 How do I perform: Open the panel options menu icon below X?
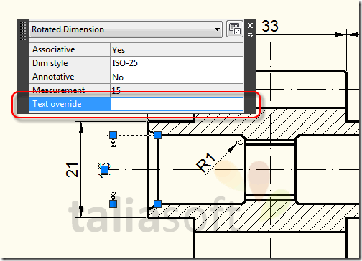pyautogui.click(x=250, y=34)
